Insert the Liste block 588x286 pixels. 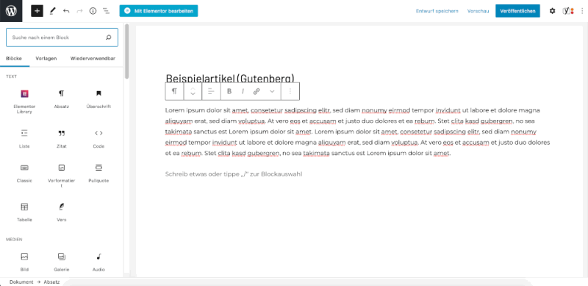pos(24,139)
